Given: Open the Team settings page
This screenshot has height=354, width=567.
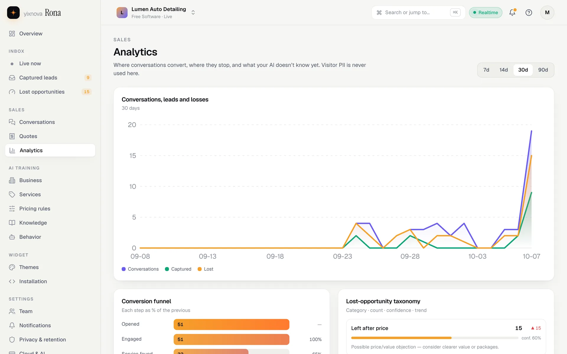Looking at the screenshot, I should [x=50, y=311].
